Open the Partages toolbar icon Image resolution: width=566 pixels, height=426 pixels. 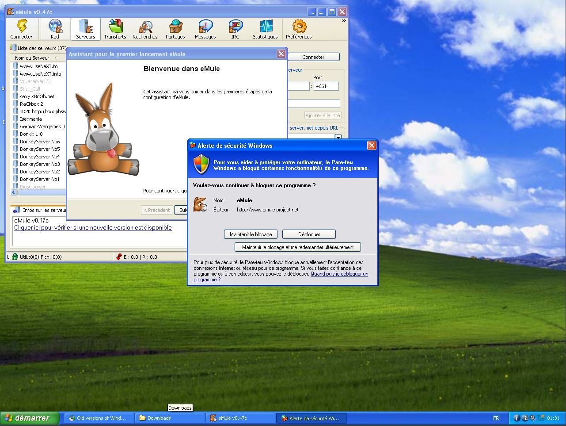tap(175, 27)
